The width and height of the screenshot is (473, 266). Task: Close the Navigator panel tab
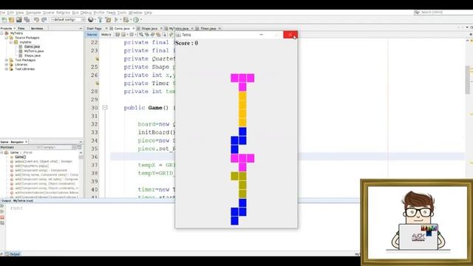[x=27, y=142]
